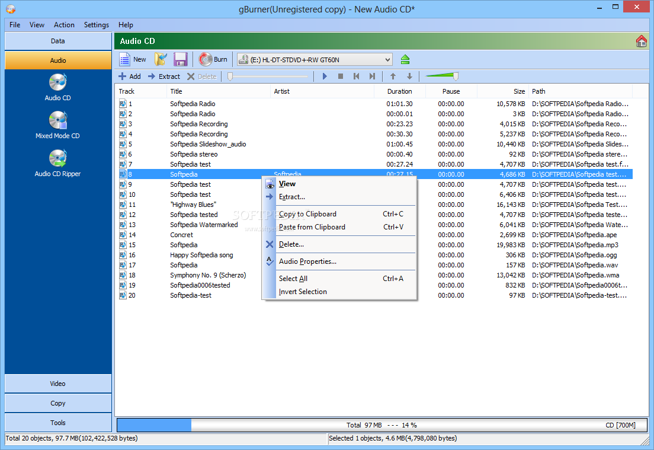Switch to the Video section
654x450 pixels.
(x=58, y=384)
